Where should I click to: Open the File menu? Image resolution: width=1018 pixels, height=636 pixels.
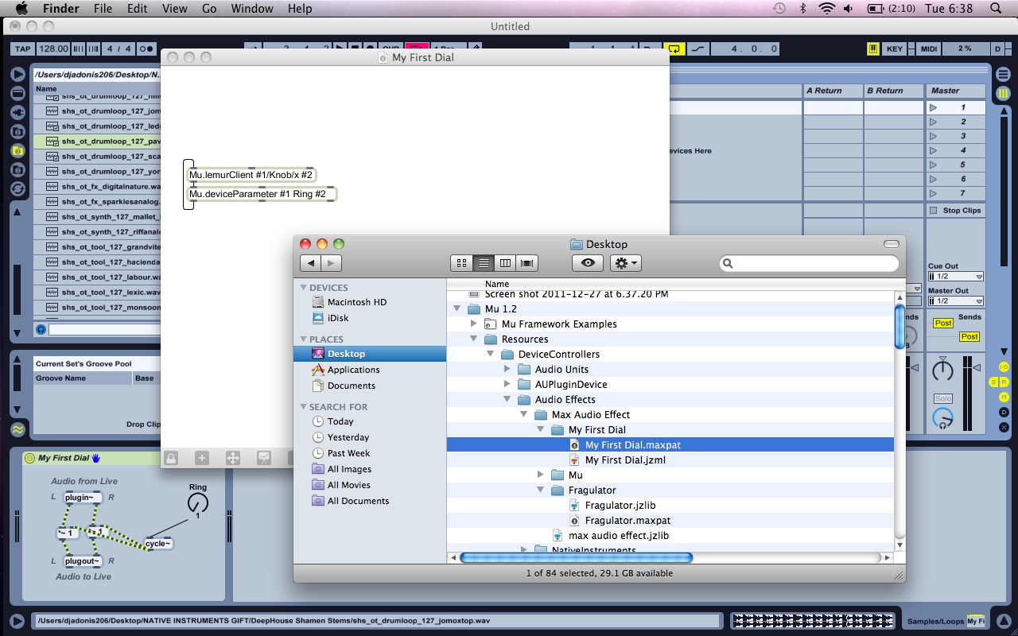coord(103,9)
